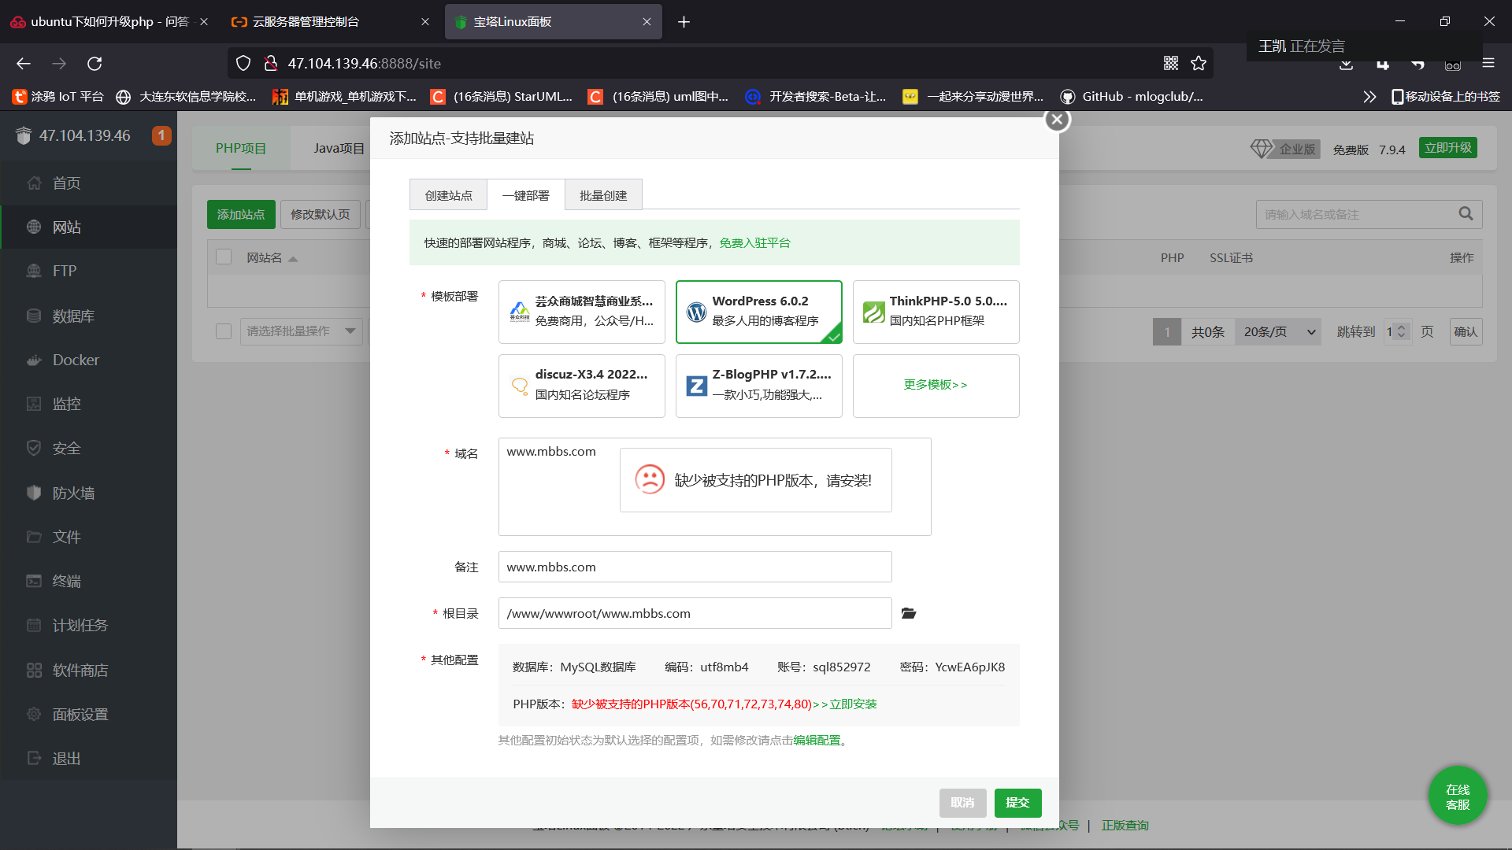Close the 添加站点 dialog
1512x850 pixels.
[x=1057, y=120]
